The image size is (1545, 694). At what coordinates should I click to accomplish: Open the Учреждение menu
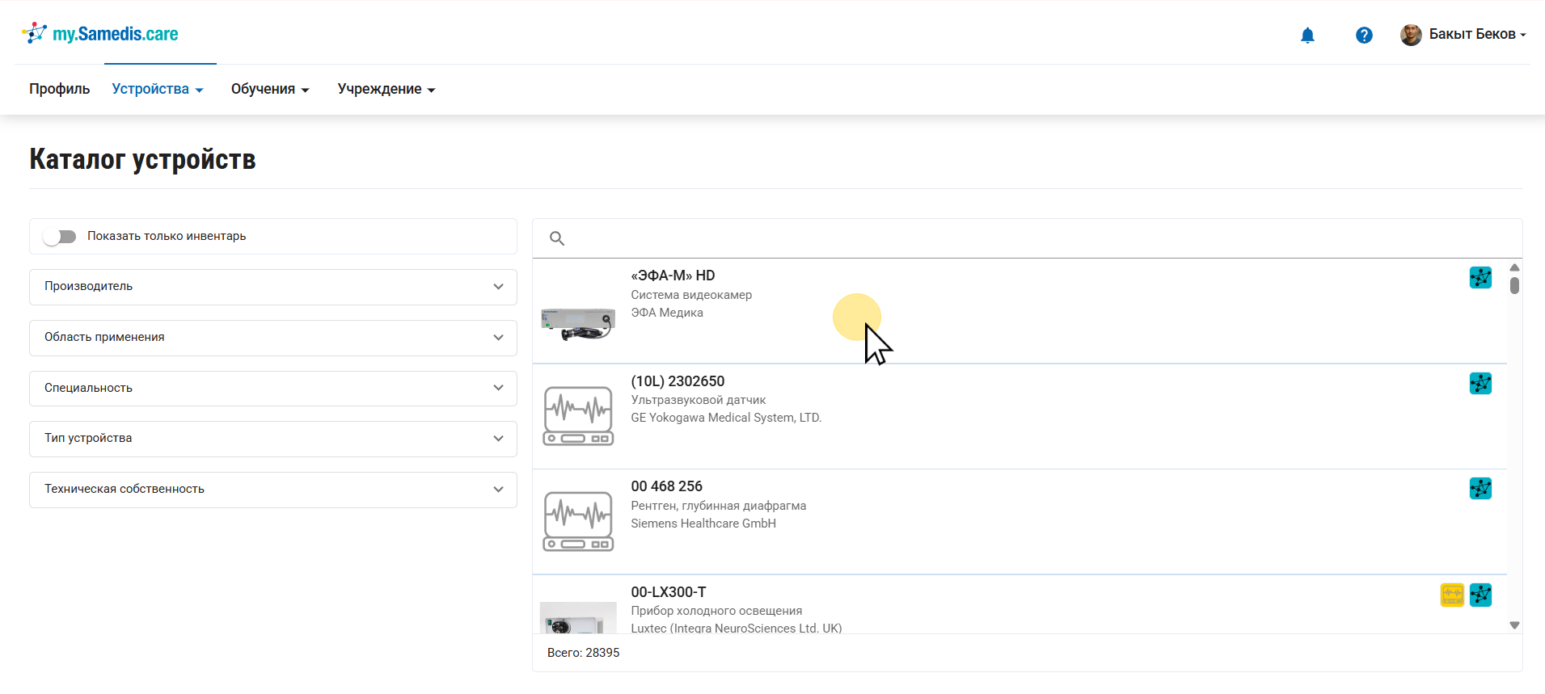pyautogui.click(x=386, y=89)
